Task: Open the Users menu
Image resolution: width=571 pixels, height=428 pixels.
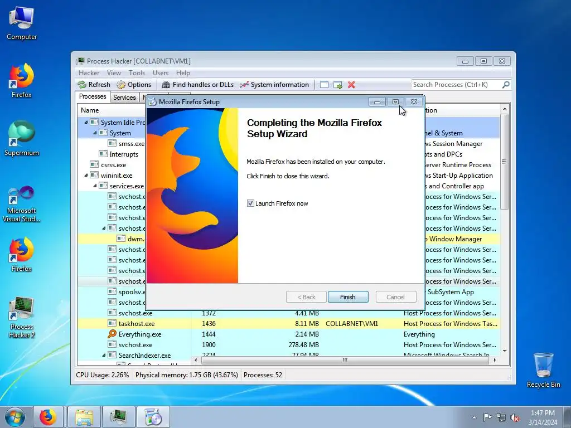Action: point(160,73)
